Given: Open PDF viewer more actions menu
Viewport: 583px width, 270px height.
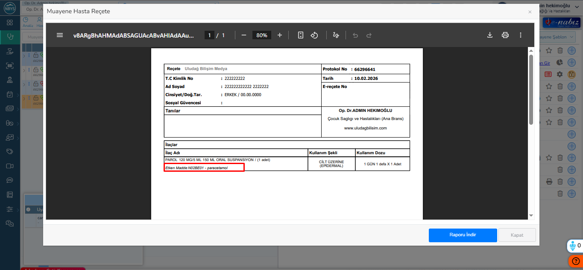Looking at the screenshot, I should [521, 35].
